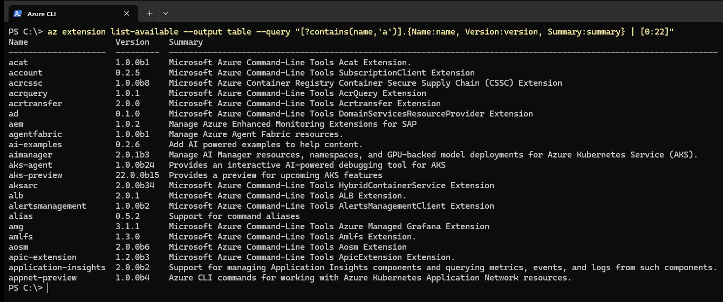Click version 0.2.5 of account
Viewport: 723px width, 302px height.
pos(127,73)
